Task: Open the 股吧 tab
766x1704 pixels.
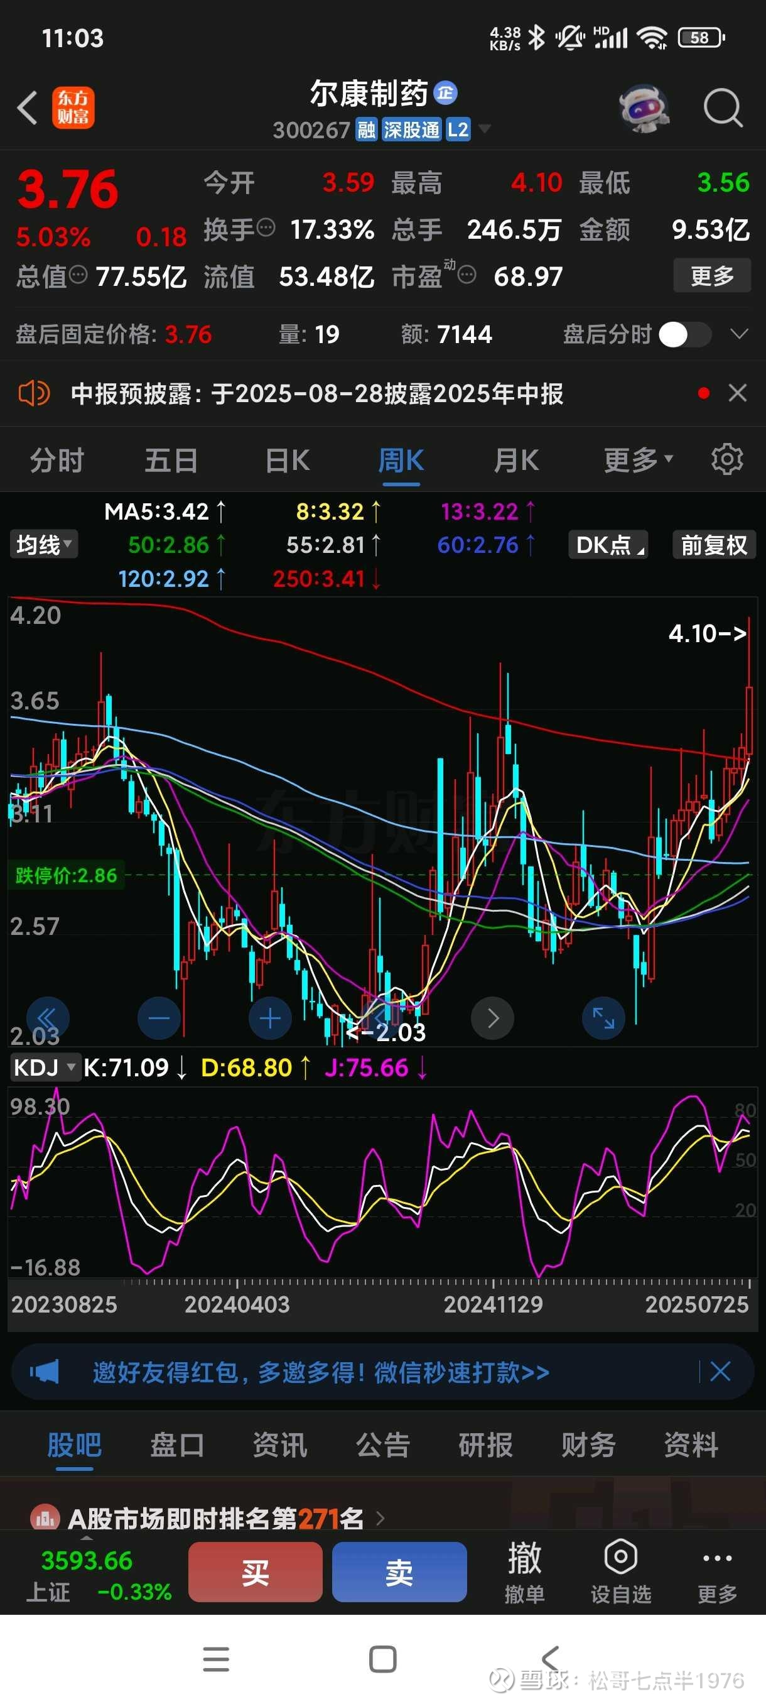Action: click(74, 1445)
